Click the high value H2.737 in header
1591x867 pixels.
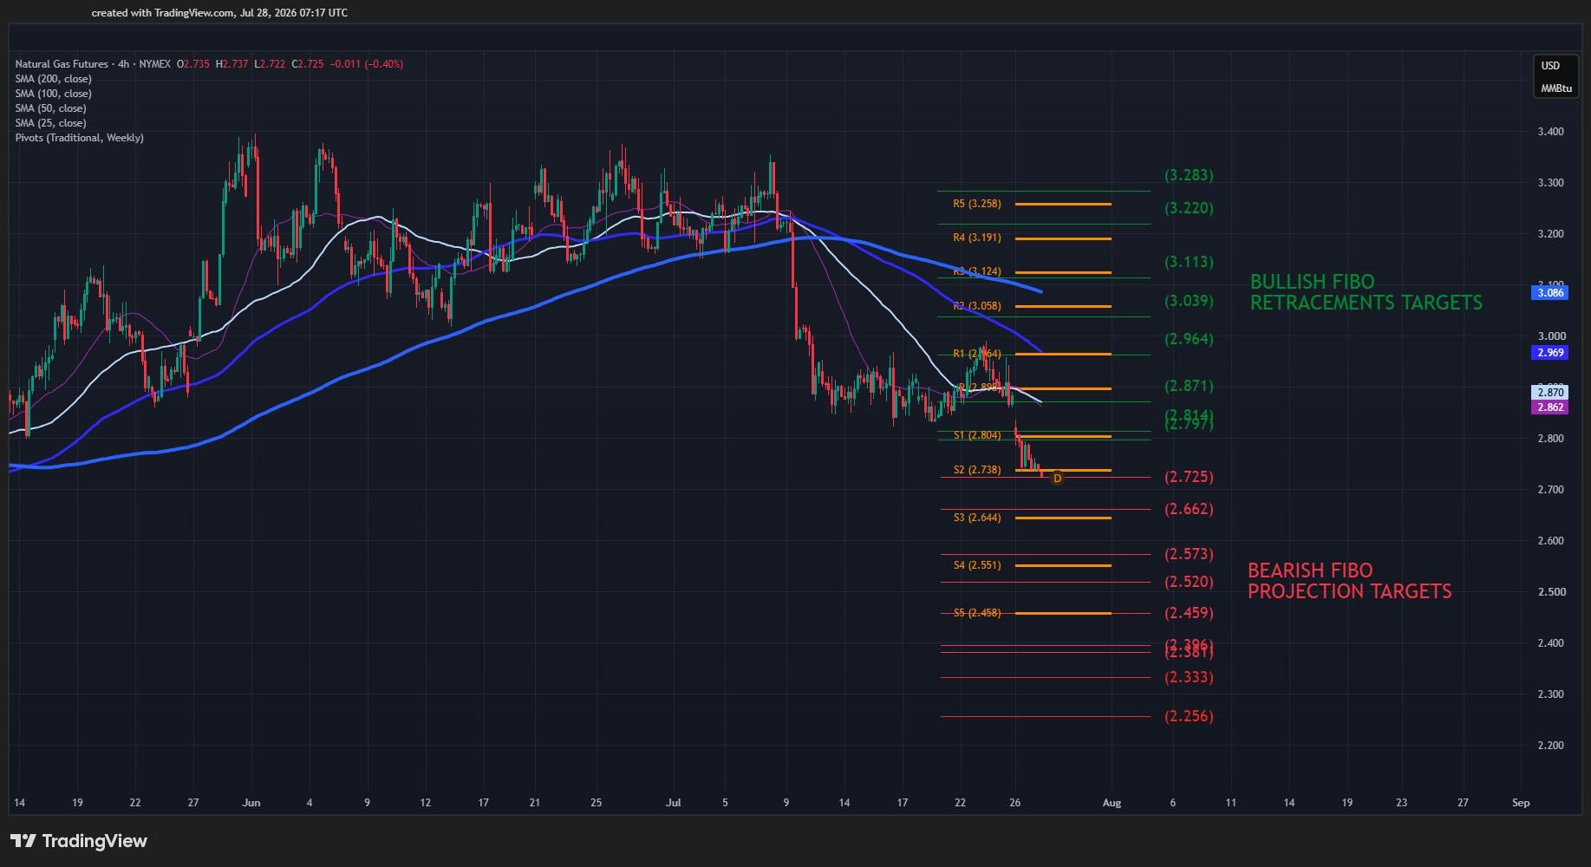coord(232,64)
